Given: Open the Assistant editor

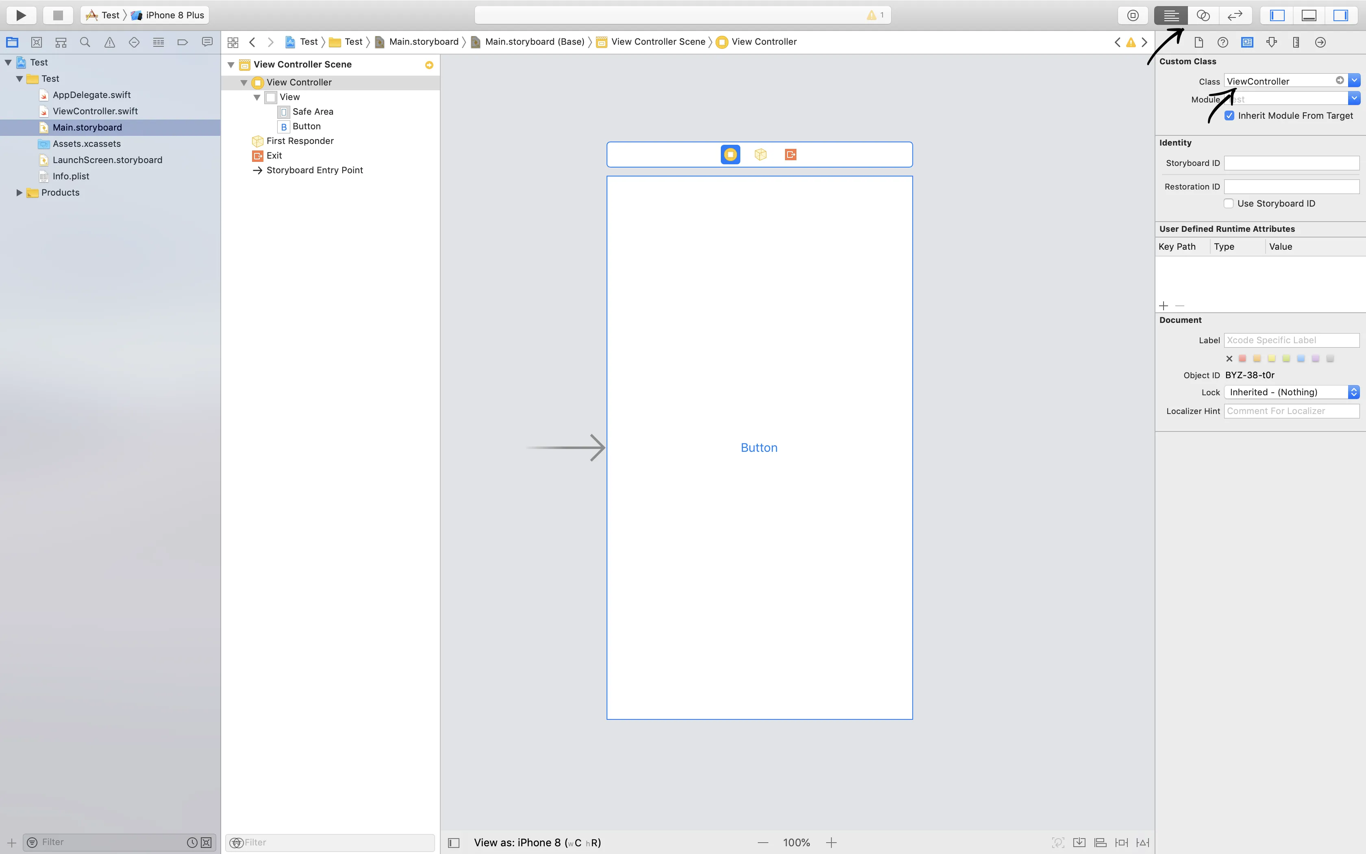Looking at the screenshot, I should point(1203,15).
